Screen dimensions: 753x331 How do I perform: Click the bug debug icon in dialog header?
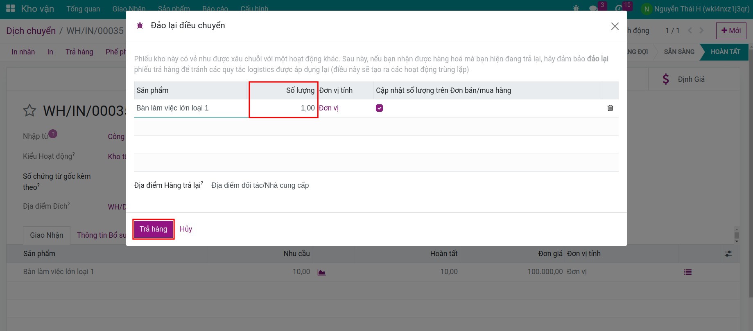tap(140, 26)
